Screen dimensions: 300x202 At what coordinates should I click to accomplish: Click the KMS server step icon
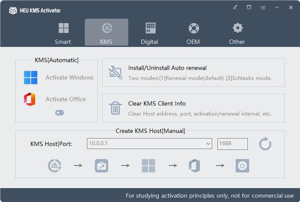click(x=55, y=166)
